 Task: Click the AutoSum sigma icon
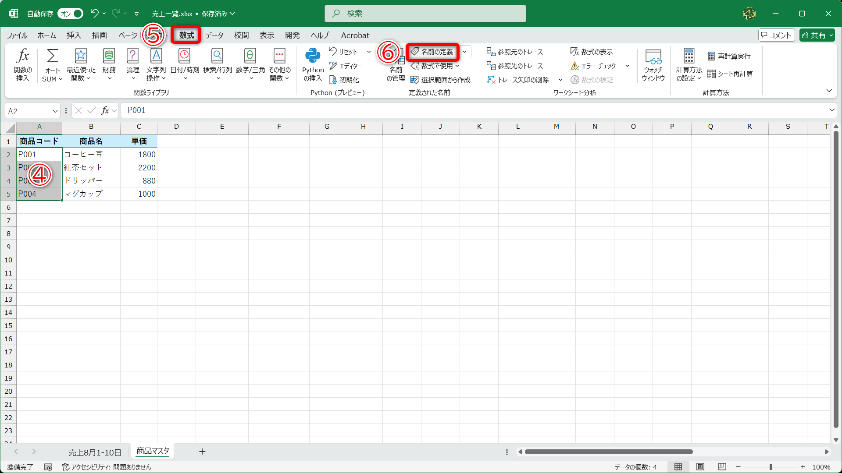[52, 56]
